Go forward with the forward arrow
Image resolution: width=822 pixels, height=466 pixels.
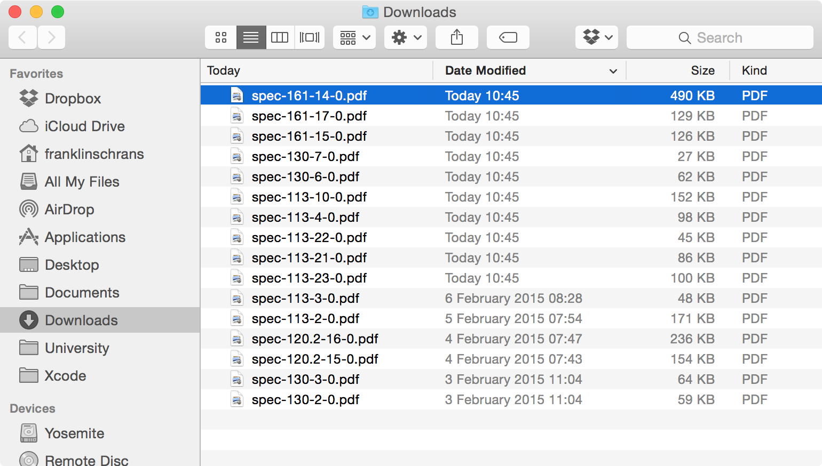click(51, 37)
